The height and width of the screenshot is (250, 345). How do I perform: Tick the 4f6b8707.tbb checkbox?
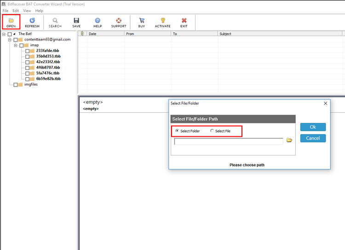pos(27,68)
